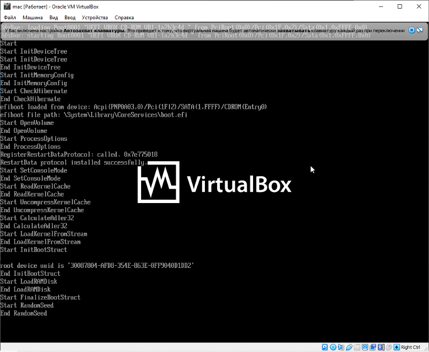
Task: Expand the Устройства menu
Action: (x=95, y=17)
